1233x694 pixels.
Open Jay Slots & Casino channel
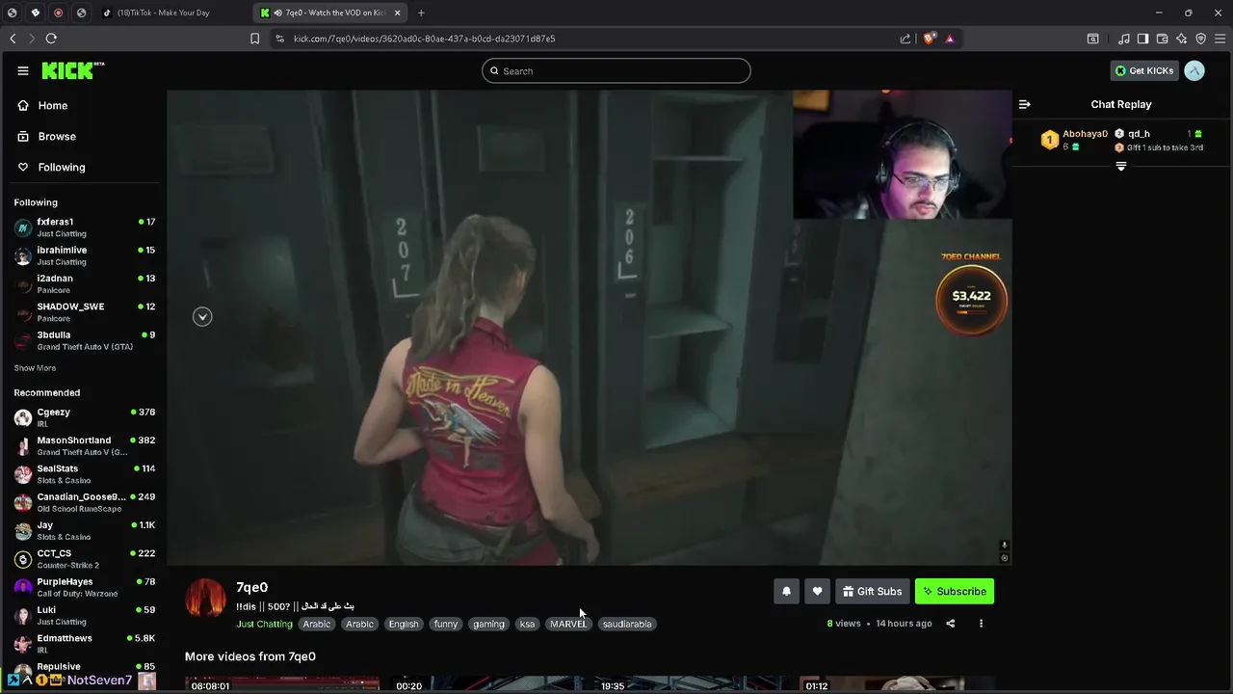84,530
